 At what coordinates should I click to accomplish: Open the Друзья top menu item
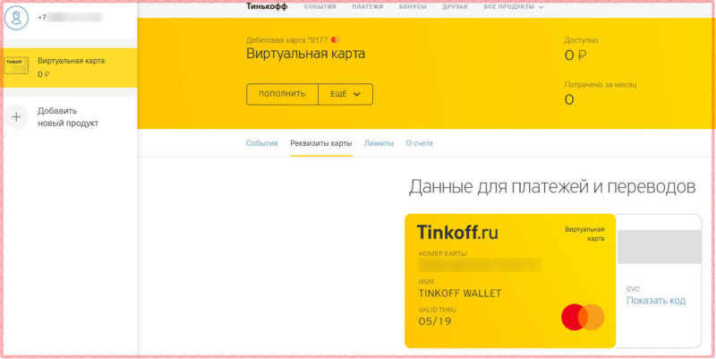coord(455,7)
